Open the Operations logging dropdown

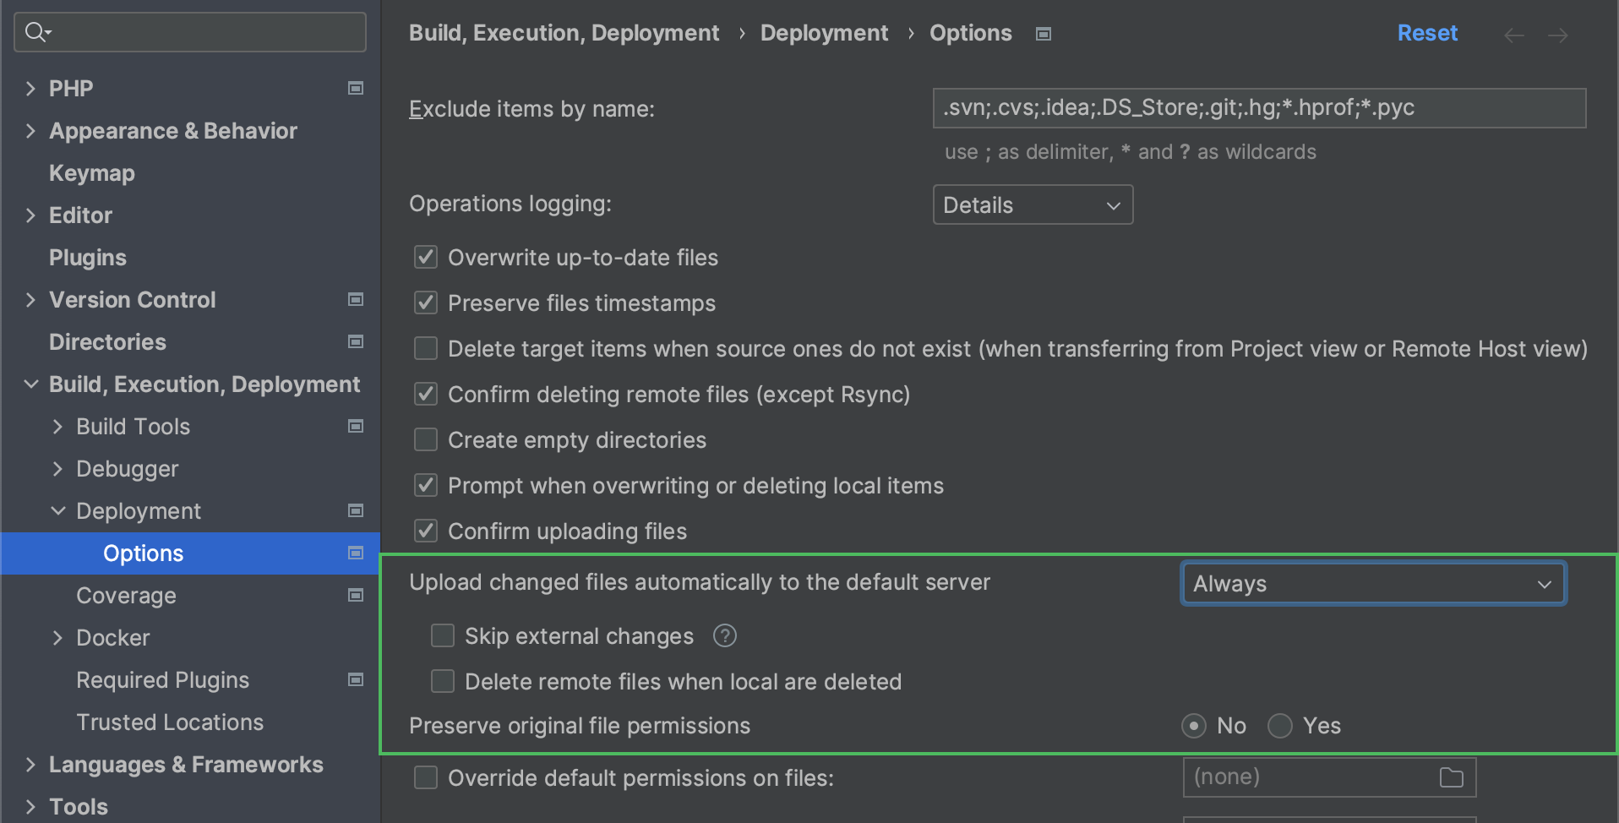pos(1032,205)
